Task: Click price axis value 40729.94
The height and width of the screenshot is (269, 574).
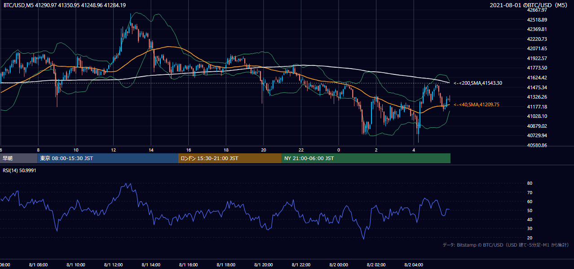Action: 538,135
